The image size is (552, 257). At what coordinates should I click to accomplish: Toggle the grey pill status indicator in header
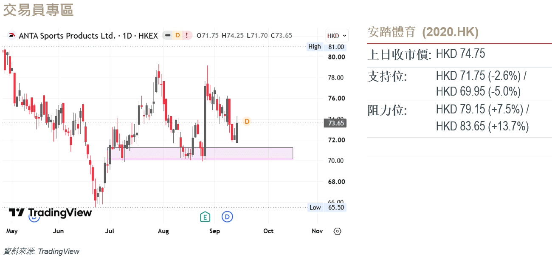pos(168,35)
